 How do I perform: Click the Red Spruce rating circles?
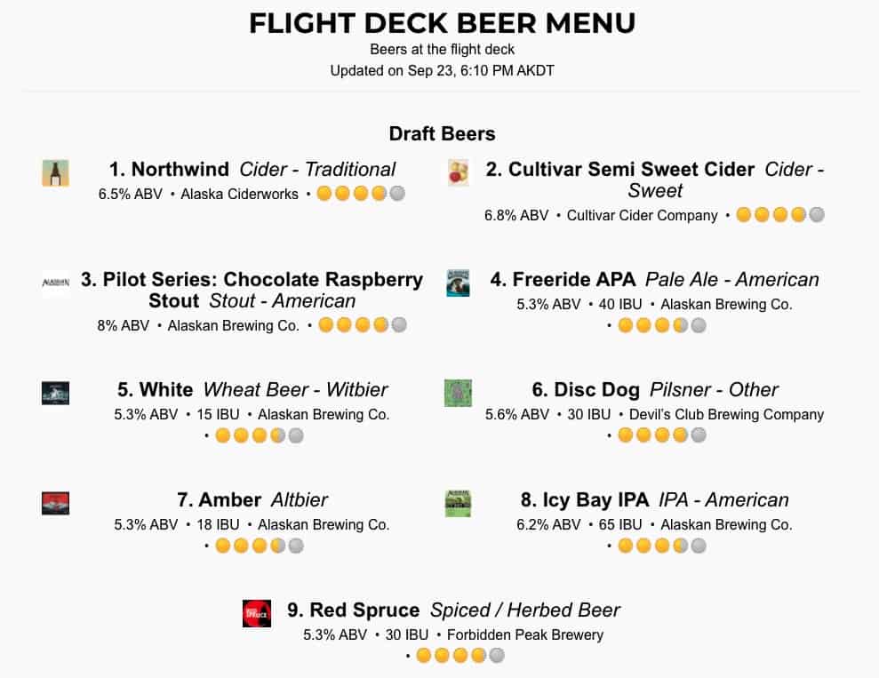460,656
